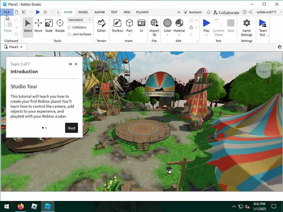This screenshot has width=283, height=212.
Task: Click the second tutorial page dot
Action: pos(46,128)
